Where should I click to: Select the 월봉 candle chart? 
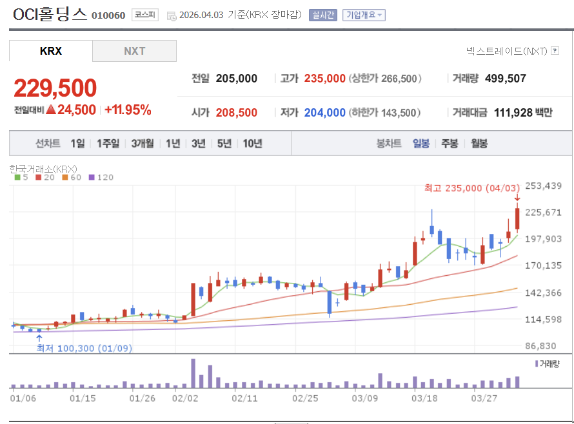479,144
